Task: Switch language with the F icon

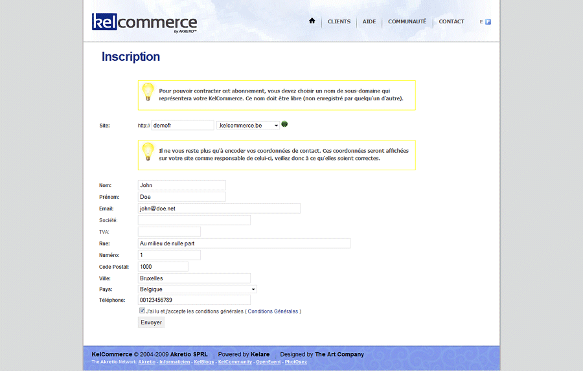Action: pyautogui.click(x=488, y=22)
